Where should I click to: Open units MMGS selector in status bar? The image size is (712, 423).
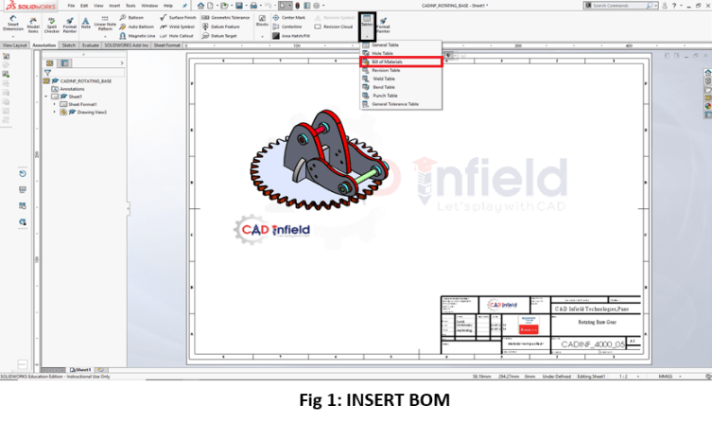(670, 377)
